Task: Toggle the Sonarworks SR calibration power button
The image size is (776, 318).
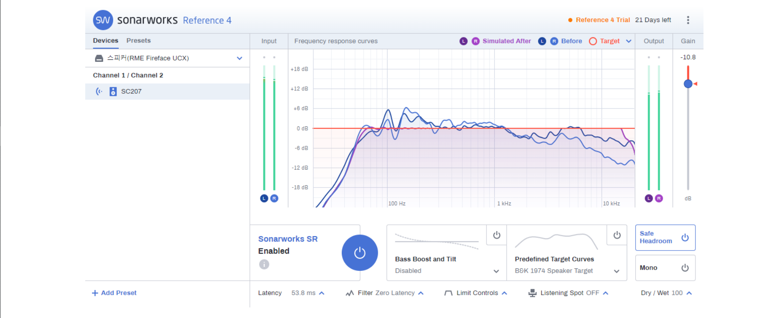Action: pyautogui.click(x=360, y=253)
